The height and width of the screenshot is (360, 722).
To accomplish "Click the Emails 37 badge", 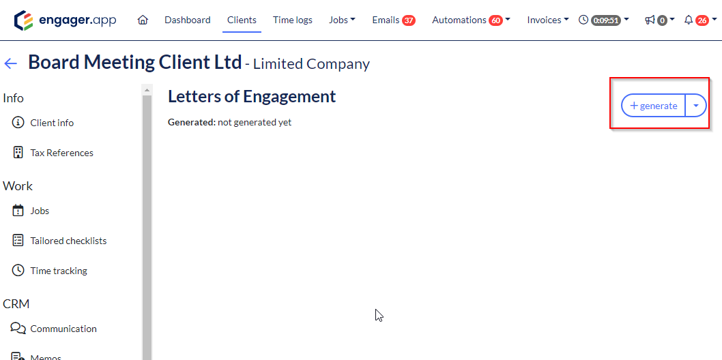I will 408,20.
